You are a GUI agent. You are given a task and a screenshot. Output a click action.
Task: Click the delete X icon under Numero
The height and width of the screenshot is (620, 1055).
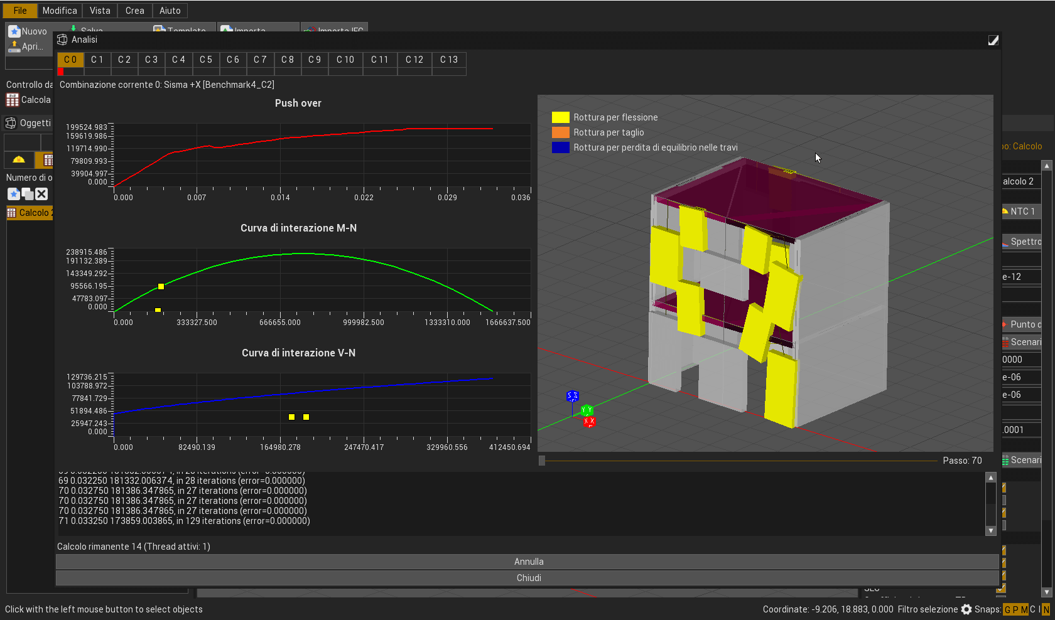point(41,195)
